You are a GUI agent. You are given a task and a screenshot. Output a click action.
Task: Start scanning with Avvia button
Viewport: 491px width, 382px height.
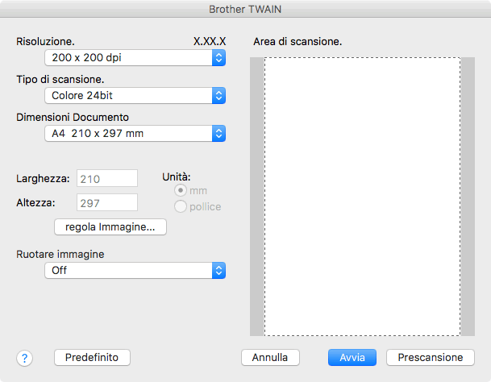[x=352, y=358]
